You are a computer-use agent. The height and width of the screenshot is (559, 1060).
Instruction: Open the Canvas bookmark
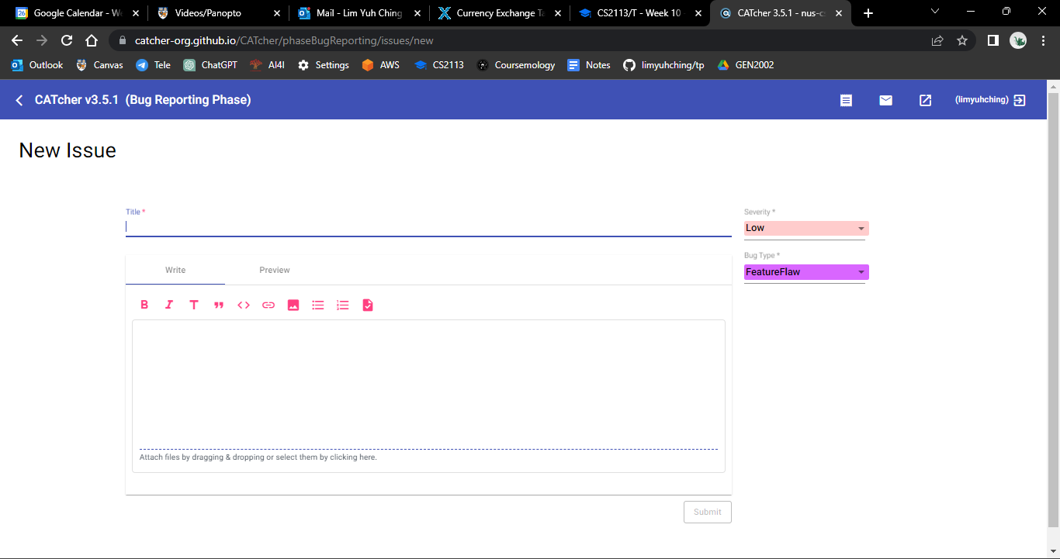[x=99, y=65]
